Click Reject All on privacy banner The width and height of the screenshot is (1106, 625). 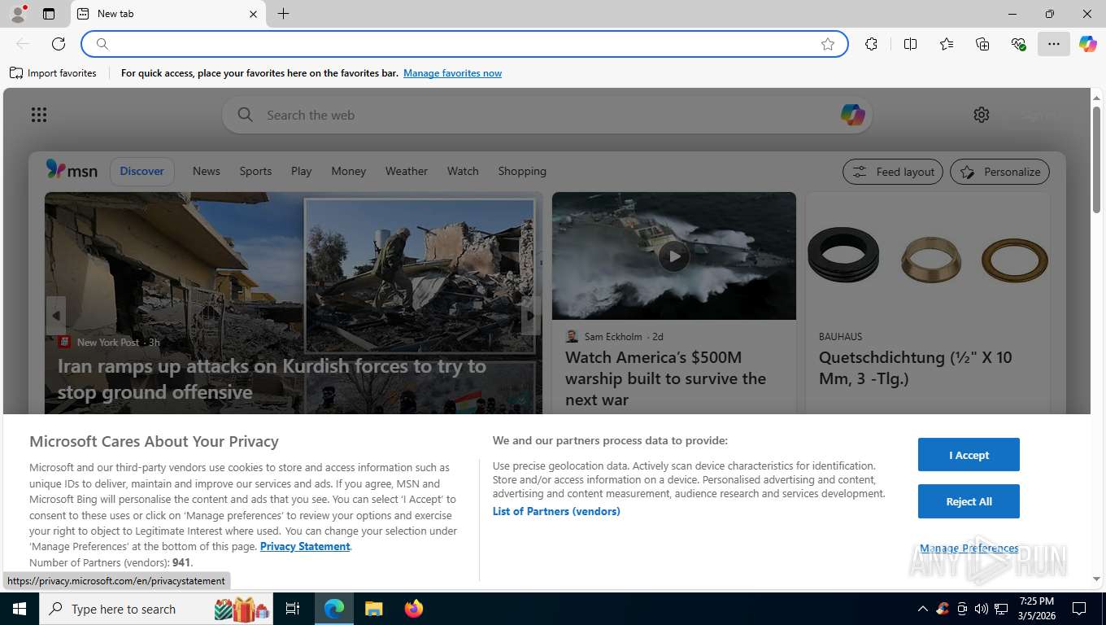[969, 501]
